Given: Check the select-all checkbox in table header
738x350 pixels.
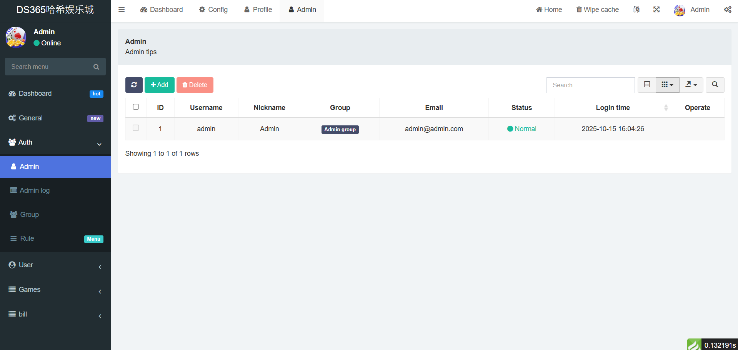Looking at the screenshot, I should pos(136,107).
